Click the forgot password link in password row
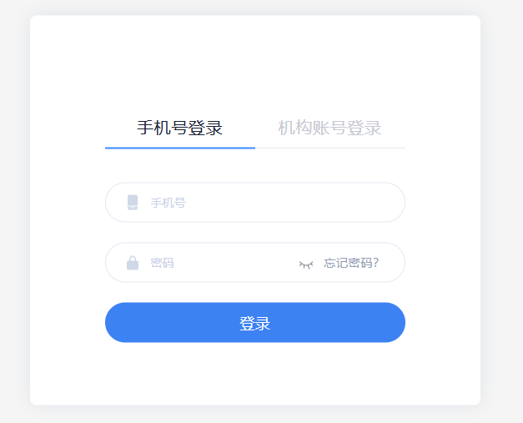Screen dimensions: 523x423 pyautogui.click(x=351, y=263)
